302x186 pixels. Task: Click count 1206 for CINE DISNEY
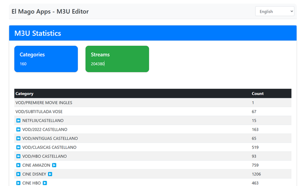coord(256,174)
